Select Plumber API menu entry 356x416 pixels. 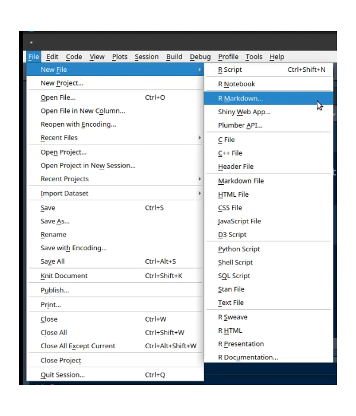240,125
